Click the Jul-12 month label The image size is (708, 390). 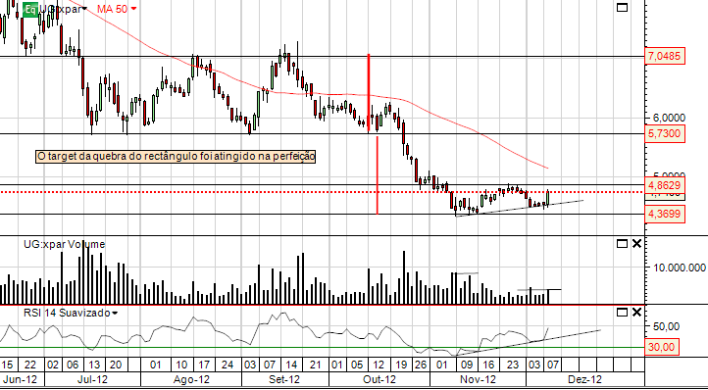point(92,379)
